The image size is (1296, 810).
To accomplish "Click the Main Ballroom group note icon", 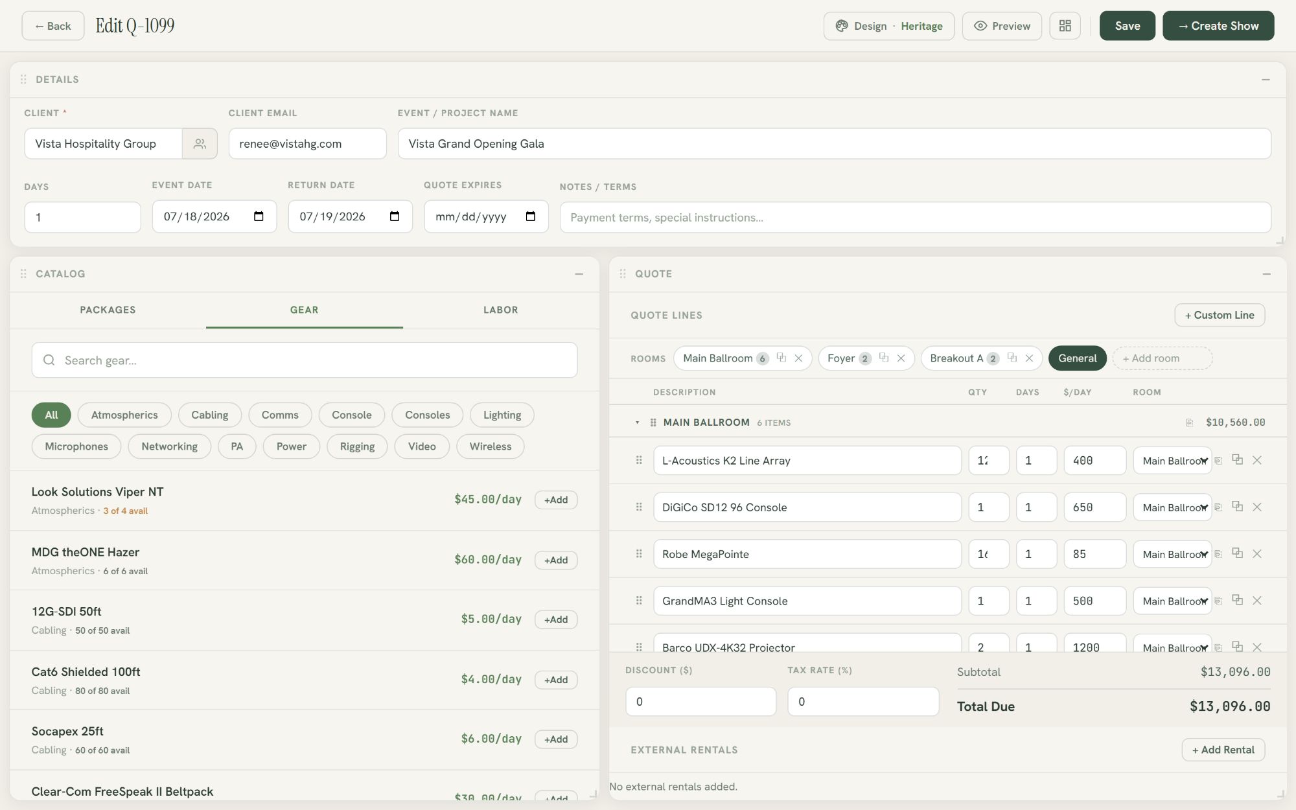I will point(1189,422).
